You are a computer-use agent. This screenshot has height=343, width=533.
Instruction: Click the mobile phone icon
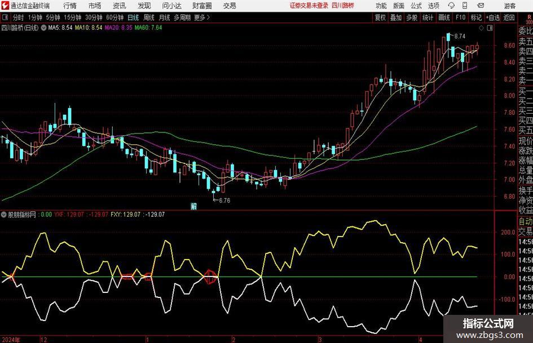pos(465,6)
